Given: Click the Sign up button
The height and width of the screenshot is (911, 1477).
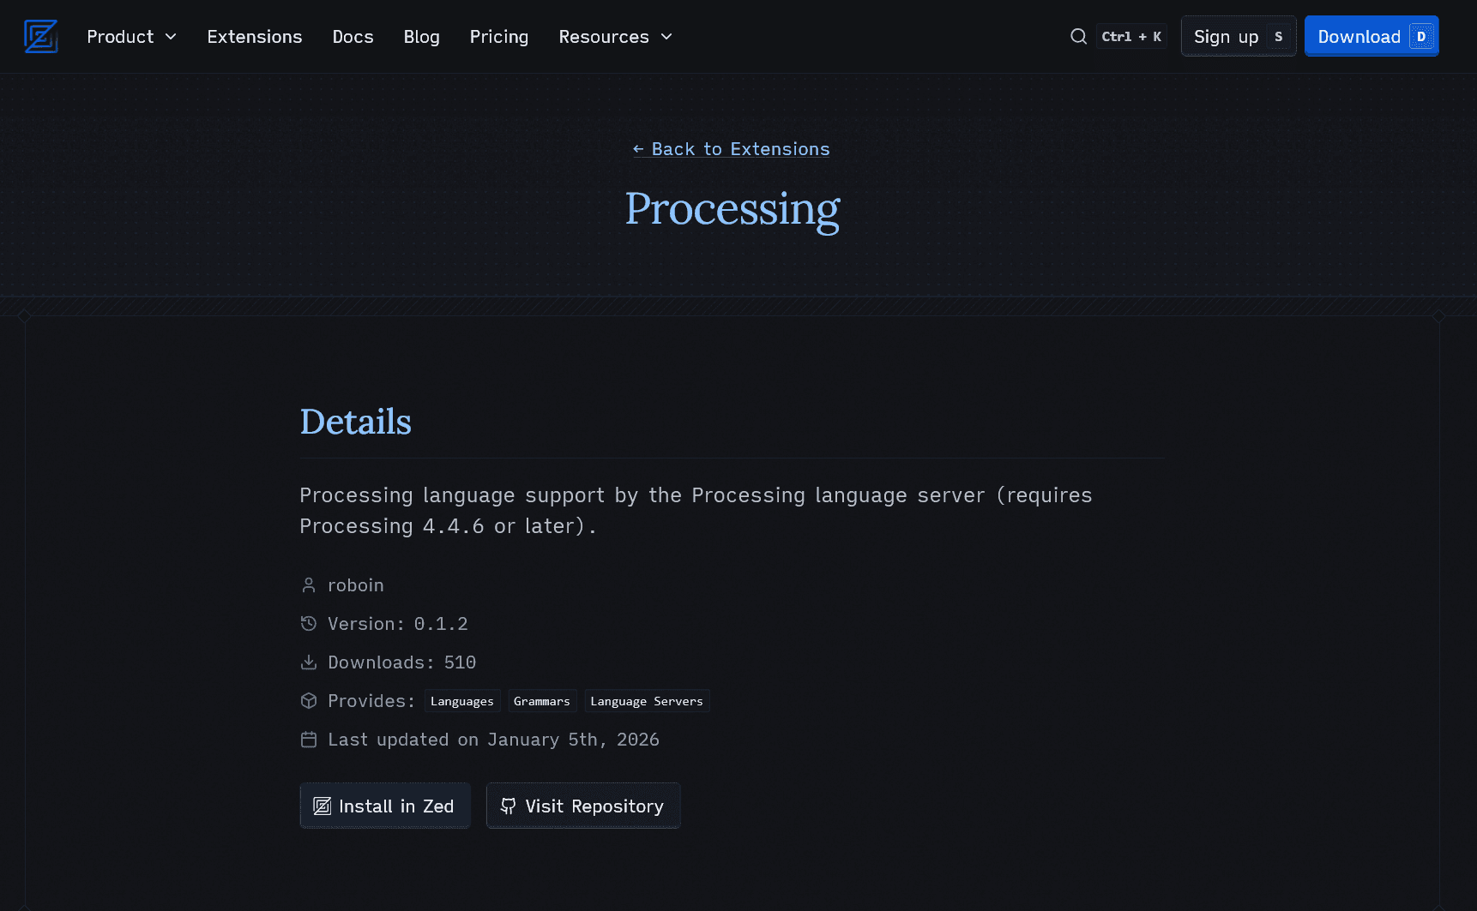Looking at the screenshot, I should tap(1239, 37).
